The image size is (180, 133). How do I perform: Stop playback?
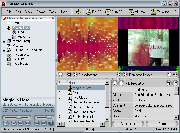[x=14, y=123]
